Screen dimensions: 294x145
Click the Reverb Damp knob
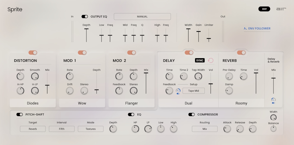[229, 91]
